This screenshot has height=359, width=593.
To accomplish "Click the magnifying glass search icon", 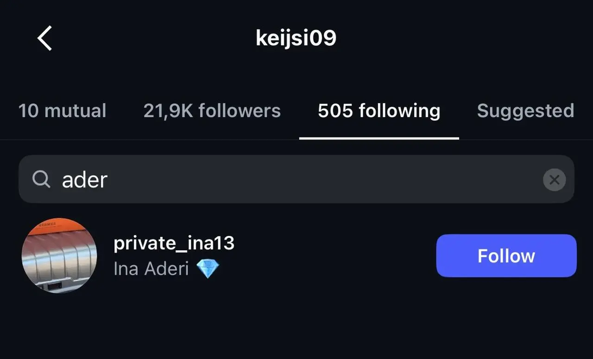I will (41, 179).
